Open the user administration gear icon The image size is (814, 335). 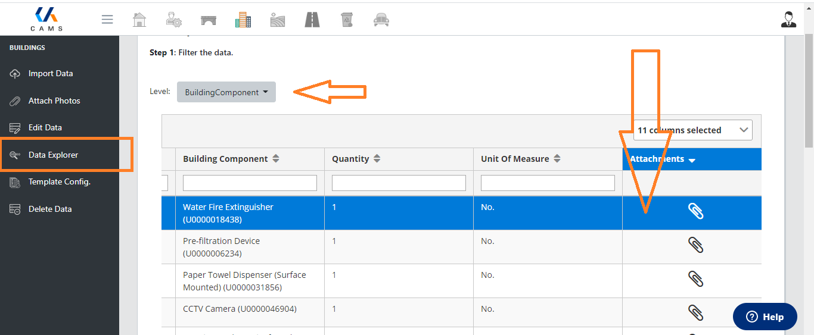pos(174,20)
